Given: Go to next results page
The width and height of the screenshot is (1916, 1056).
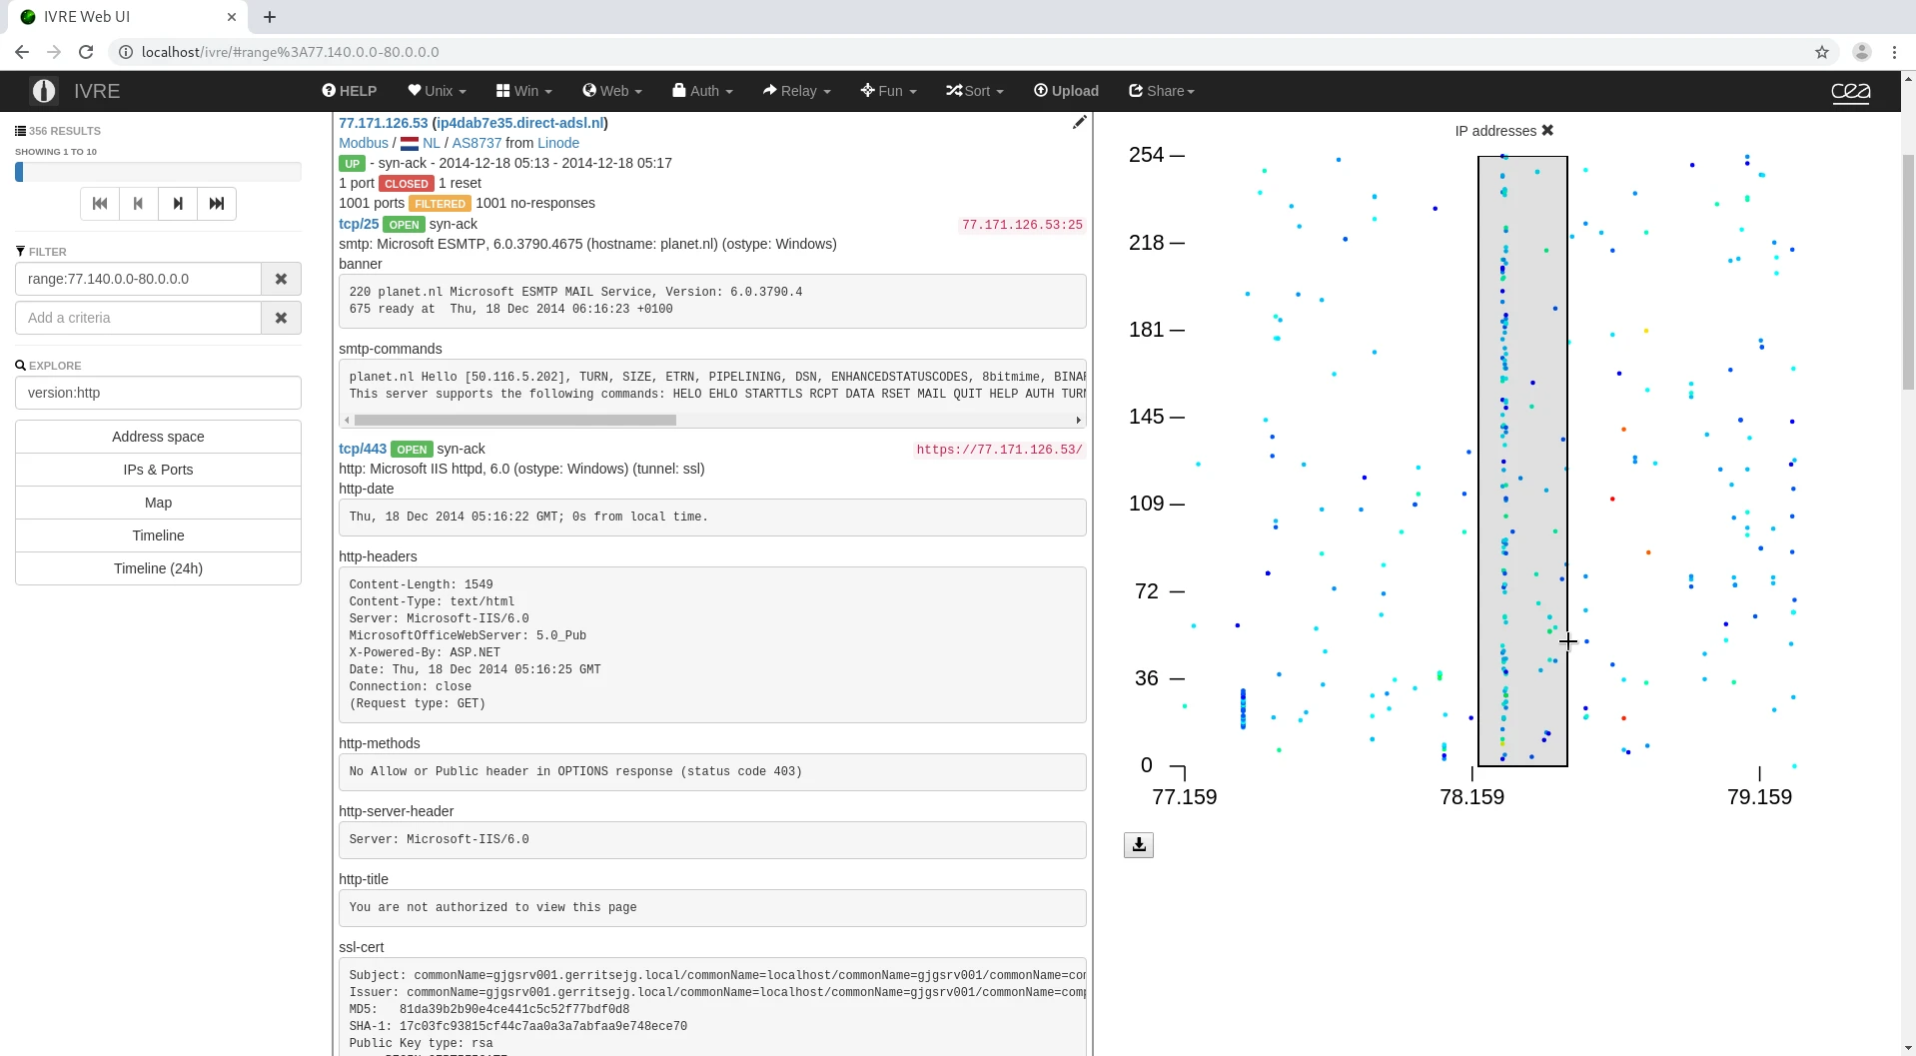Looking at the screenshot, I should [178, 204].
